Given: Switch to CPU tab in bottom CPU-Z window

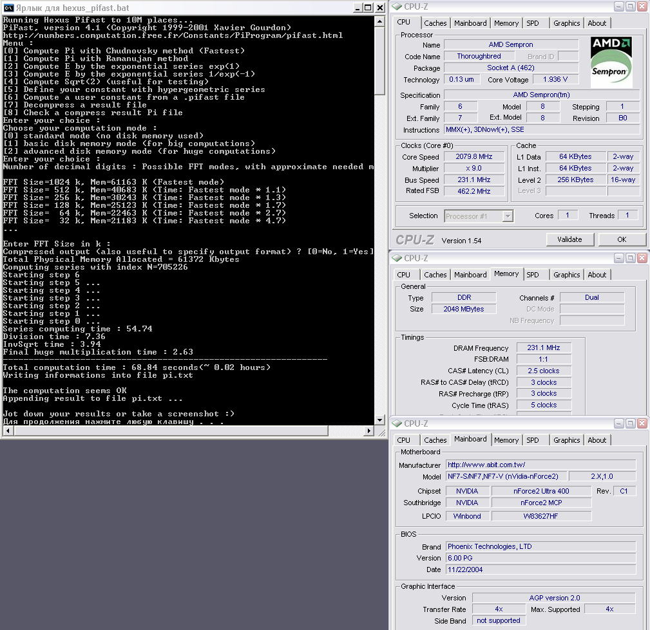Looking at the screenshot, I should pos(403,440).
